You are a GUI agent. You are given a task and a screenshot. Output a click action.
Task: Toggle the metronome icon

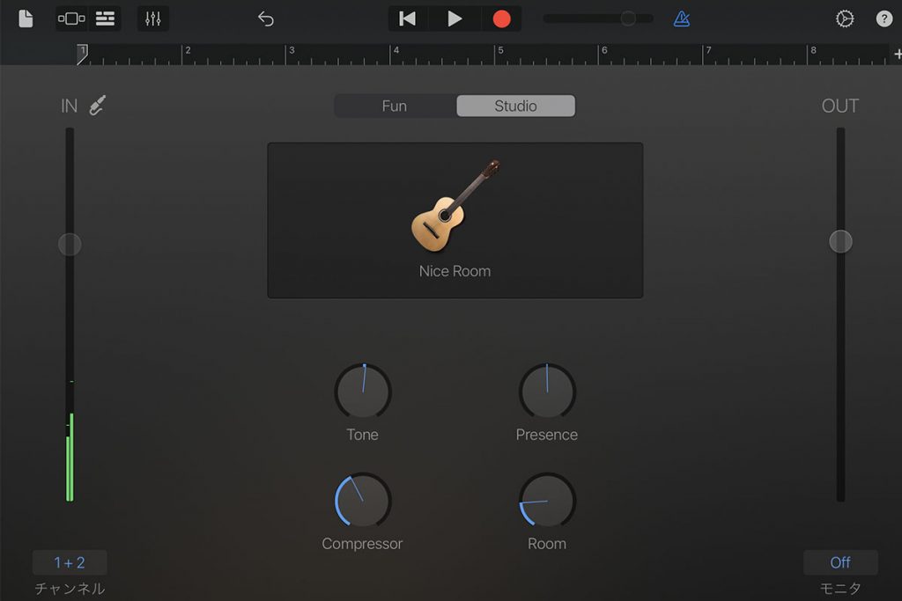[x=682, y=19]
